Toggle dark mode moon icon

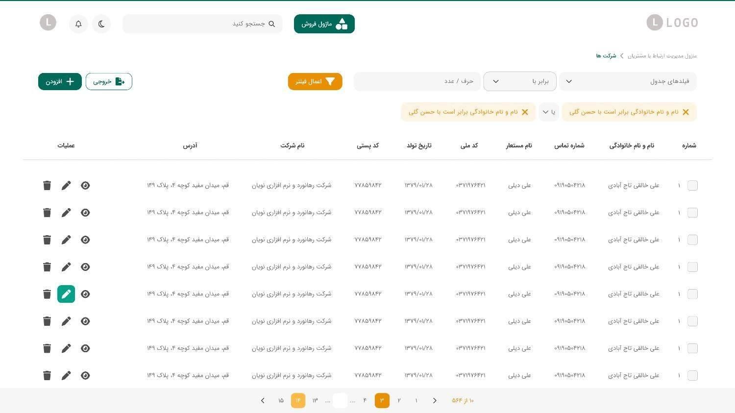tap(101, 24)
